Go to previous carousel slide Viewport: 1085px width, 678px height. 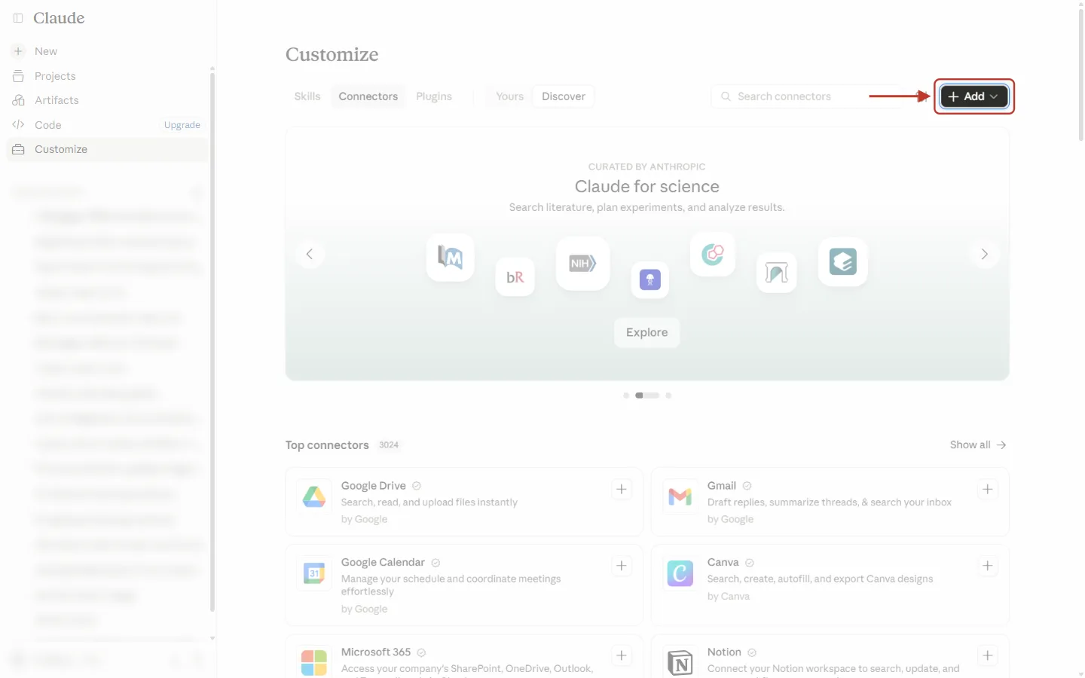[310, 254]
